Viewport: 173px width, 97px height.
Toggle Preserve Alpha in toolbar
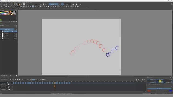click(x=44, y=4)
